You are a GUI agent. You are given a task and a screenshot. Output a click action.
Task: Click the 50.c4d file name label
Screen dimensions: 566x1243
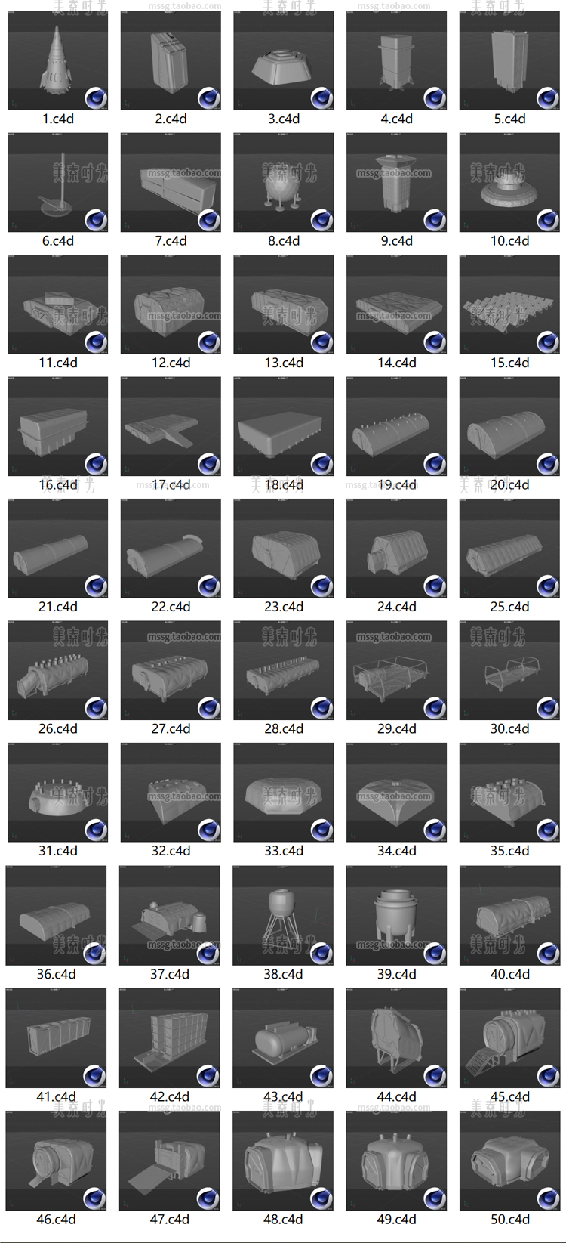pyautogui.click(x=509, y=1219)
